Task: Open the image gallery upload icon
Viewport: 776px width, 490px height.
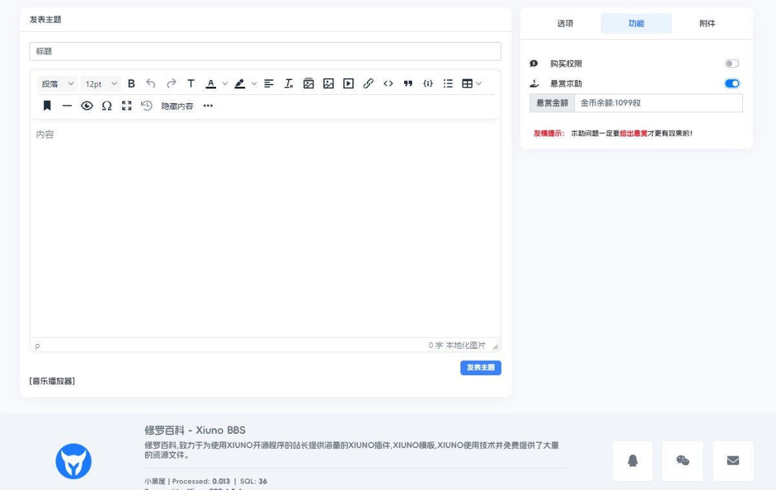Action: pyautogui.click(x=308, y=83)
